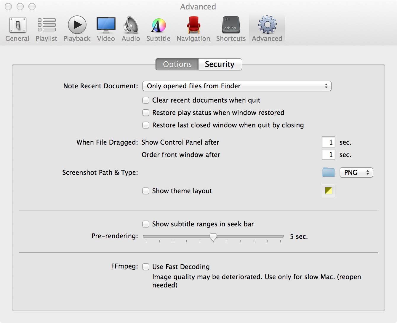Check Show subtitle ranges in seek bar

tap(146, 224)
